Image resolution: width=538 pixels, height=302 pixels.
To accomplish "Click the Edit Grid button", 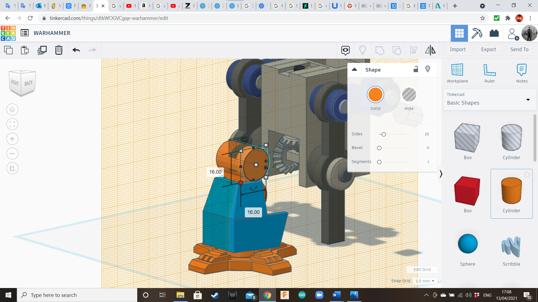I will 422,270.
